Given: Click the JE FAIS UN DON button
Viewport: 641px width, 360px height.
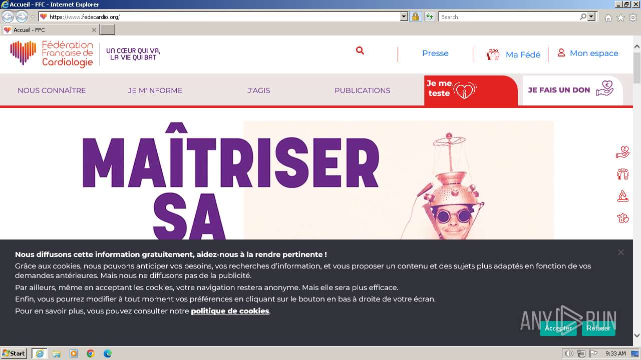Looking at the screenshot, I should click(x=572, y=90).
